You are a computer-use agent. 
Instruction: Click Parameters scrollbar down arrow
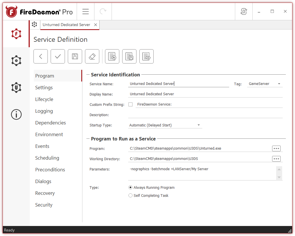pyautogui.click(x=279, y=177)
